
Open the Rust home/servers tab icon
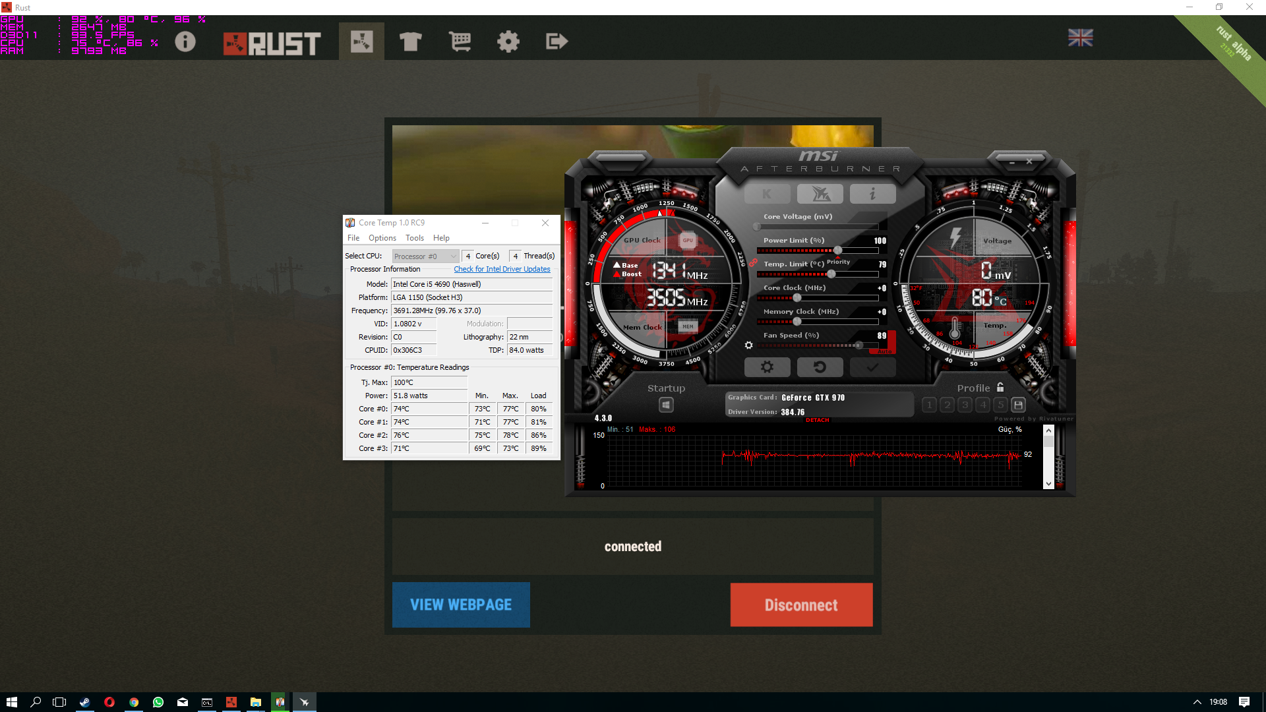coord(361,42)
